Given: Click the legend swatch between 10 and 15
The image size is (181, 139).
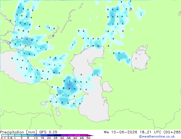Looking at the screenshot, I should tap(38, 135).
